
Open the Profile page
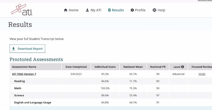pos(138,10)
